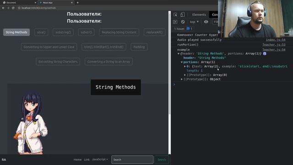Click the object info badge icon
293x165 pixels.
265,54
